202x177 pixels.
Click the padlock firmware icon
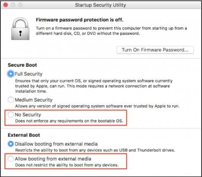point(20,29)
